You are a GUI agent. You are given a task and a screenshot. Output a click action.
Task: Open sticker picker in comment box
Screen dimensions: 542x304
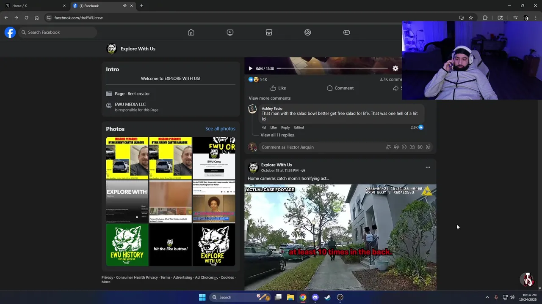coord(428,147)
